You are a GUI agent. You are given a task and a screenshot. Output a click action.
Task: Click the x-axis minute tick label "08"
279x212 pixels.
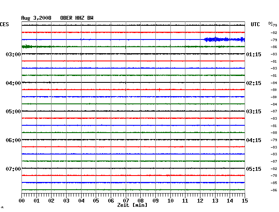tap(140, 201)
